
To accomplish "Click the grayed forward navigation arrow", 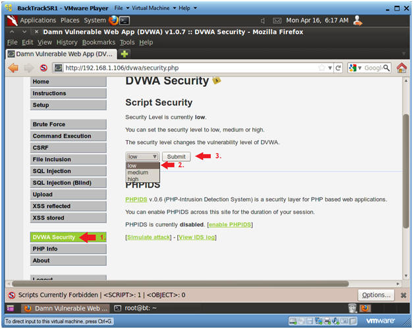I will click(x=29, y=68).
